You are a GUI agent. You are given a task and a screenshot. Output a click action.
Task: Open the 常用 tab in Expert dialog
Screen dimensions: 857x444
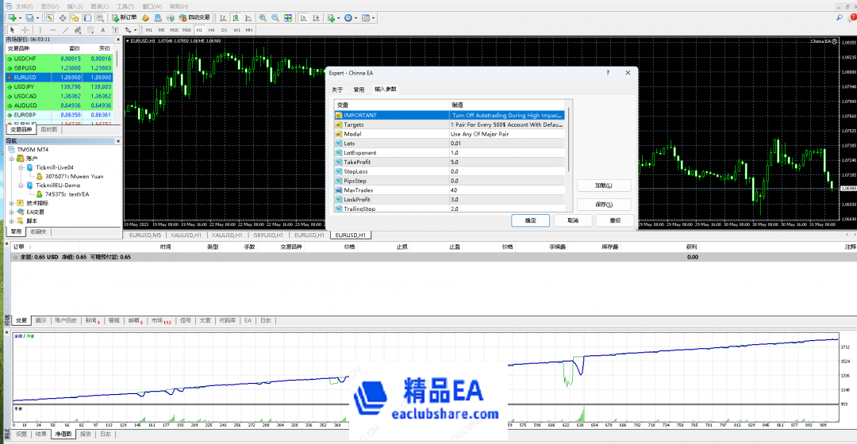[x=359, y=90]
